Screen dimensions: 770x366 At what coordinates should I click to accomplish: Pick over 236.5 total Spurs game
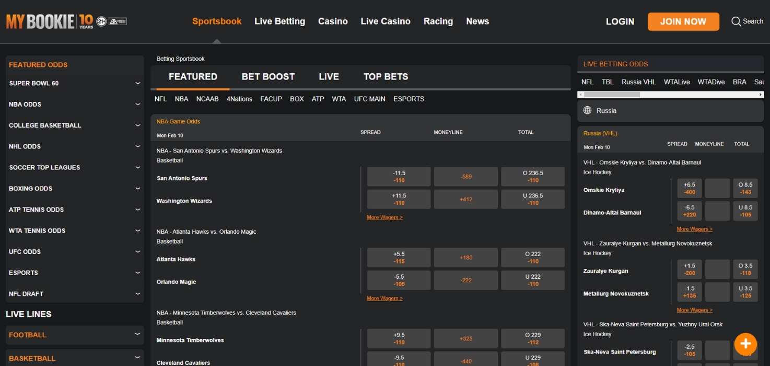coord(533,177)
